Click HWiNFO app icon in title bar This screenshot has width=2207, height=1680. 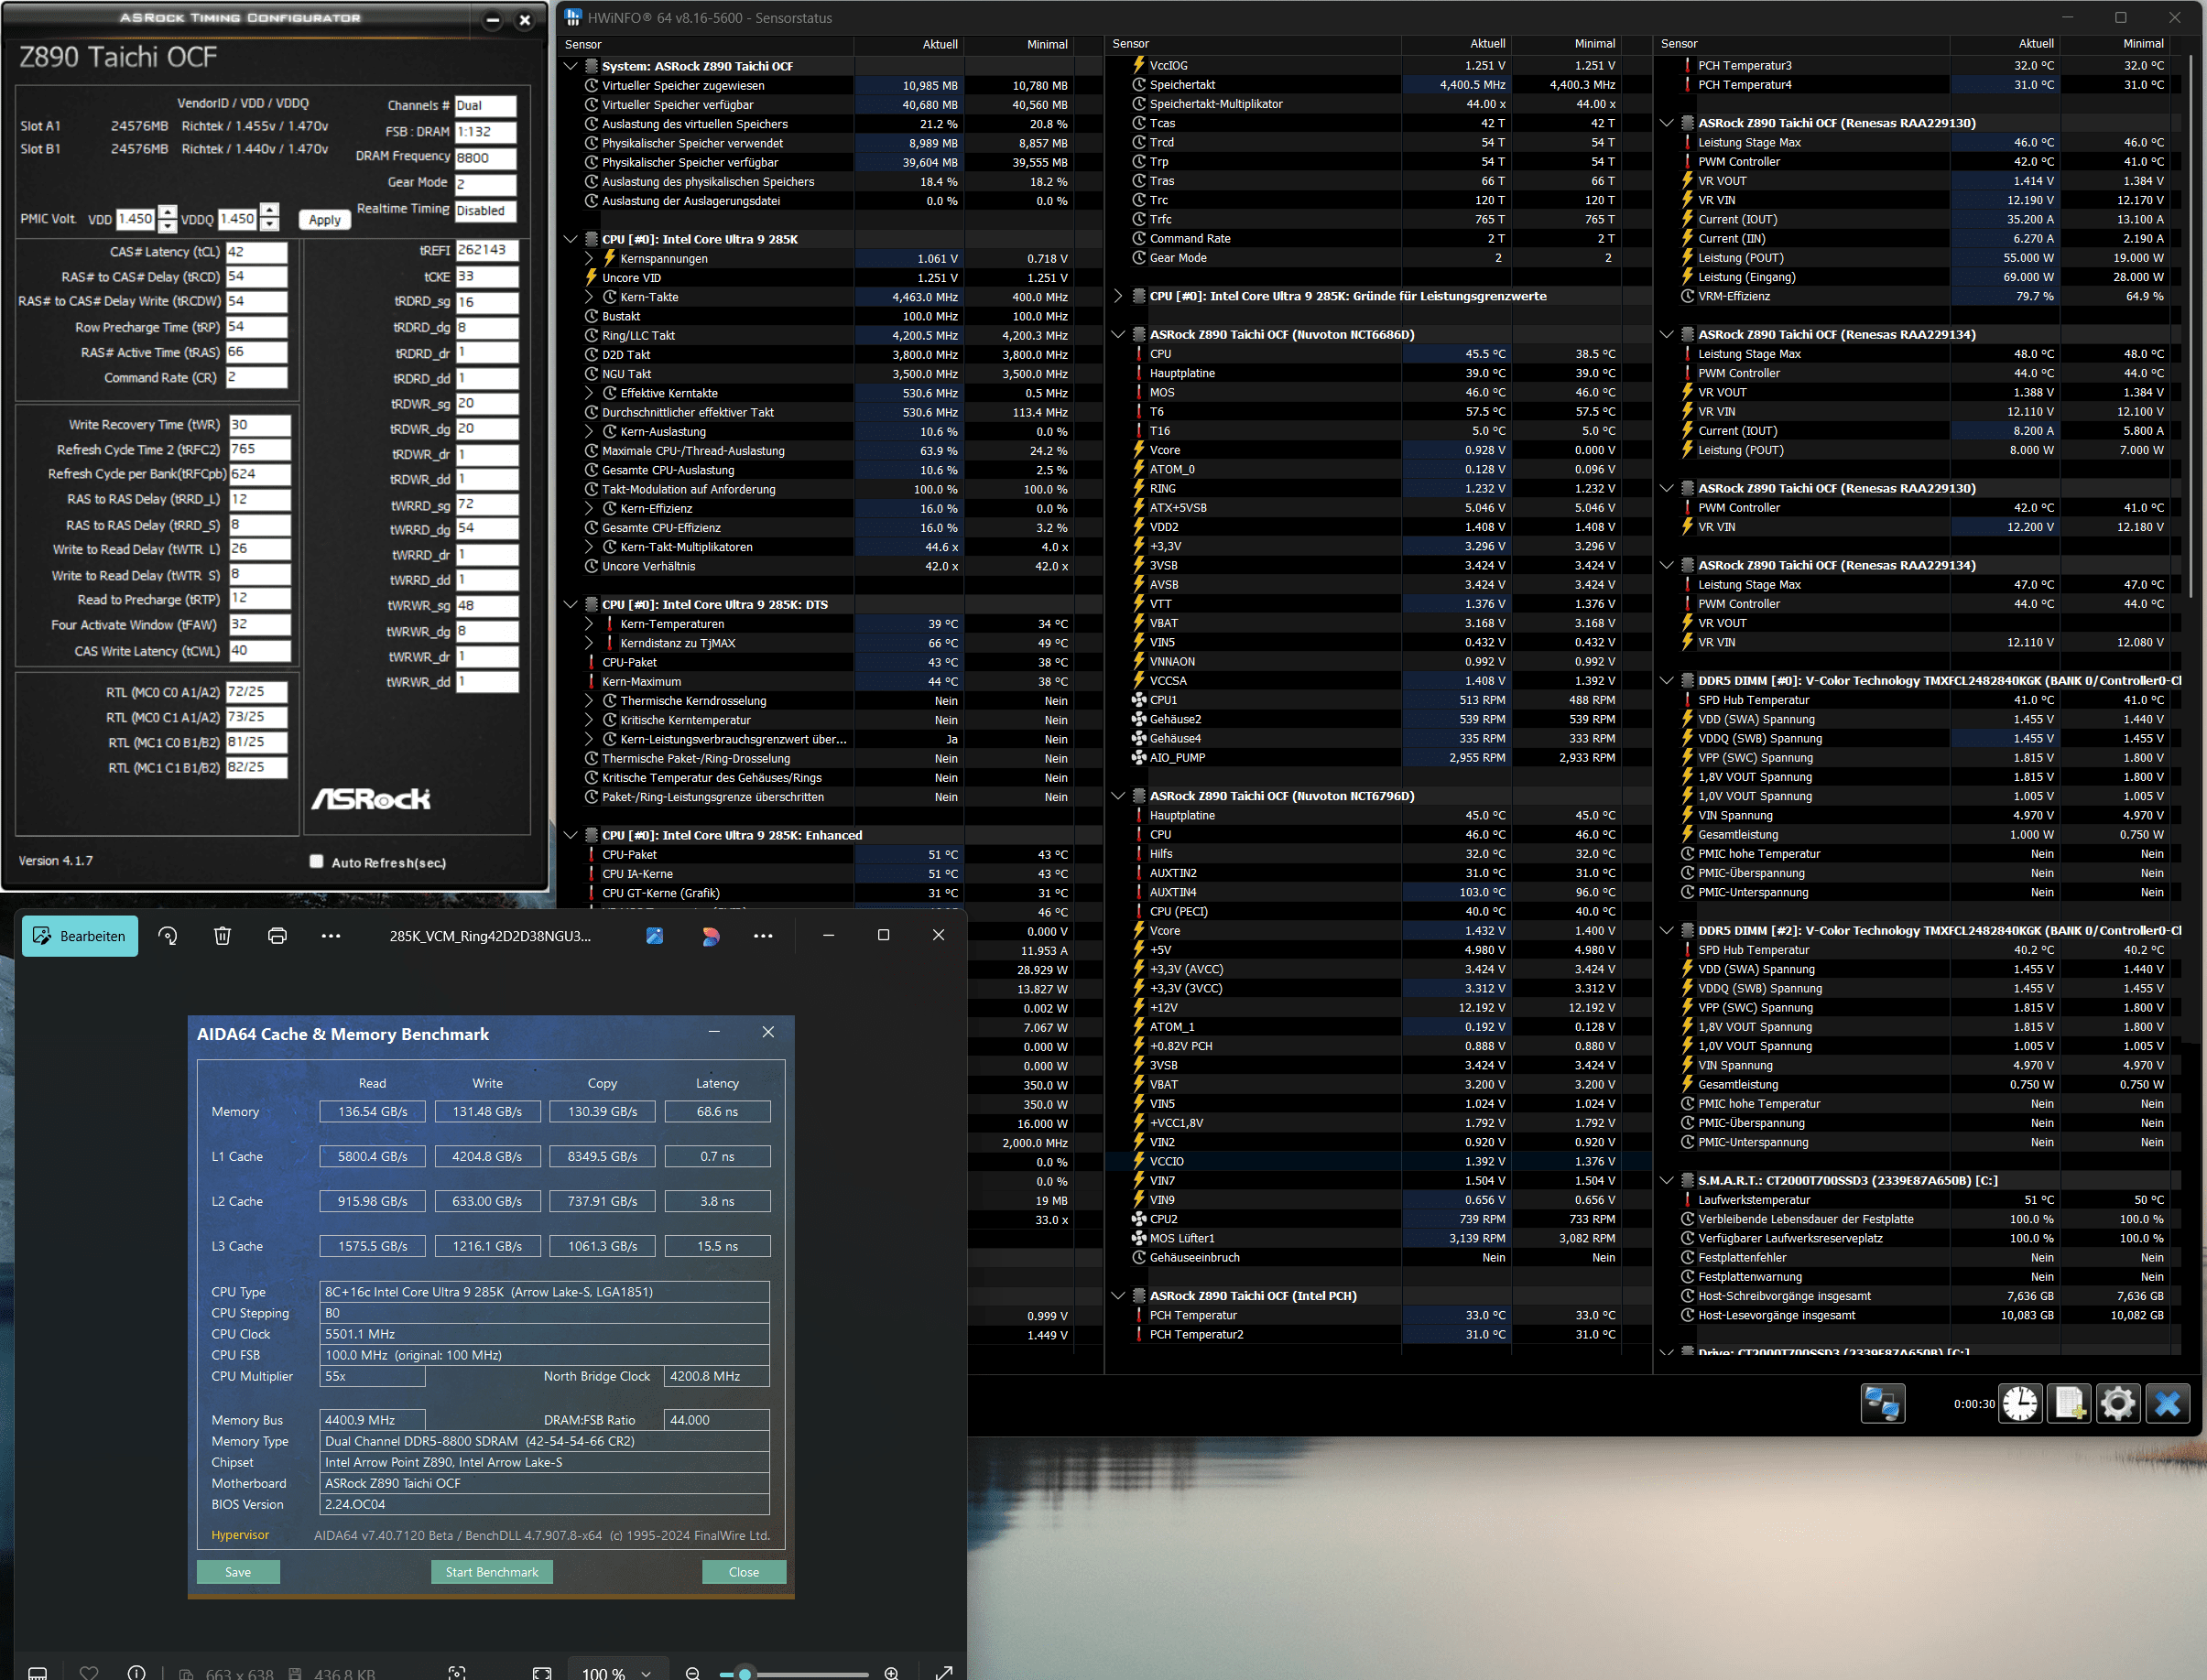tap(573, 18)
